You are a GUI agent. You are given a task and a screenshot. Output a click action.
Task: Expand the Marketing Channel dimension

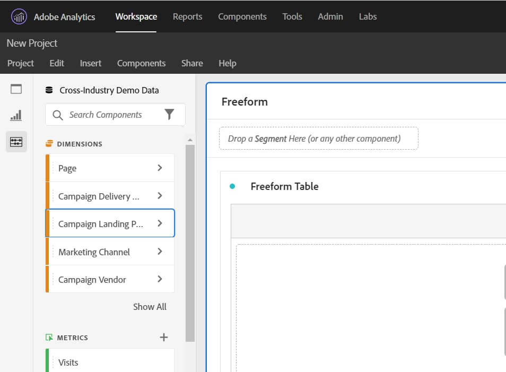point(159,251)
